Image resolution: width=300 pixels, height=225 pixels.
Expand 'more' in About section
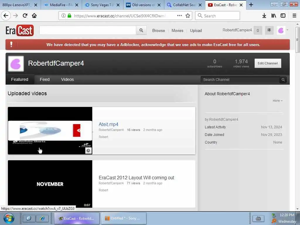click(277, 101)
